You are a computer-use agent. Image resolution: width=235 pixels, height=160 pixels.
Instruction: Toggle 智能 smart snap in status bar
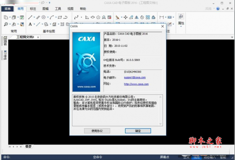223,157
